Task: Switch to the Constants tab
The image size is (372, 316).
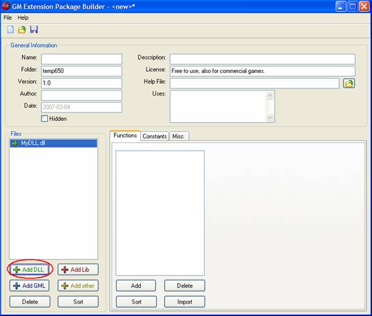Action: (154, 136)
